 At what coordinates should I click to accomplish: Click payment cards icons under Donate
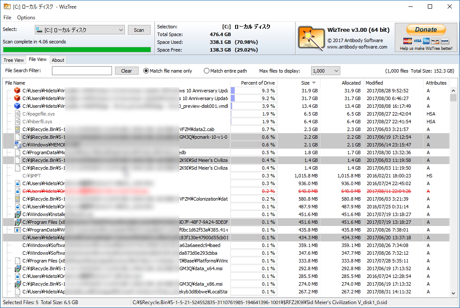pyautogui.click(x=426, y=41)
